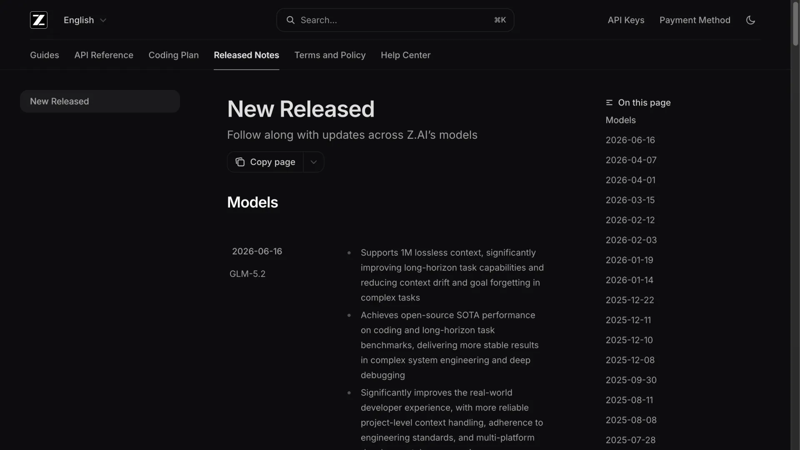
Task: Go to 2026-01-14 release entry
Action: click(630, 280)
